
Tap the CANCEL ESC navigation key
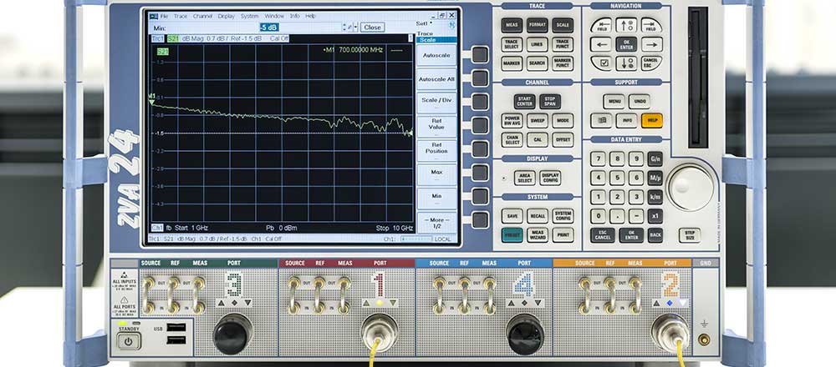pyautogui.click(x=651, y=63)
